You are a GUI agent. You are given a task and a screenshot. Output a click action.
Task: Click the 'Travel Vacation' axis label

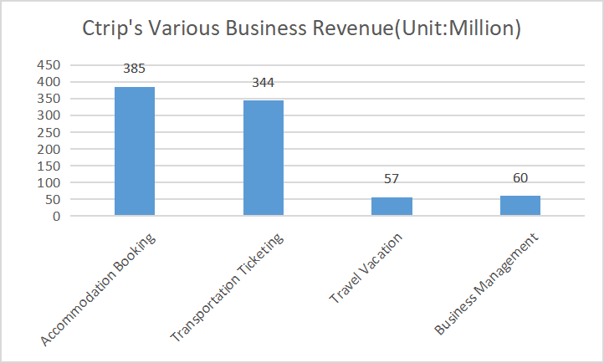(x=366, y=268)
